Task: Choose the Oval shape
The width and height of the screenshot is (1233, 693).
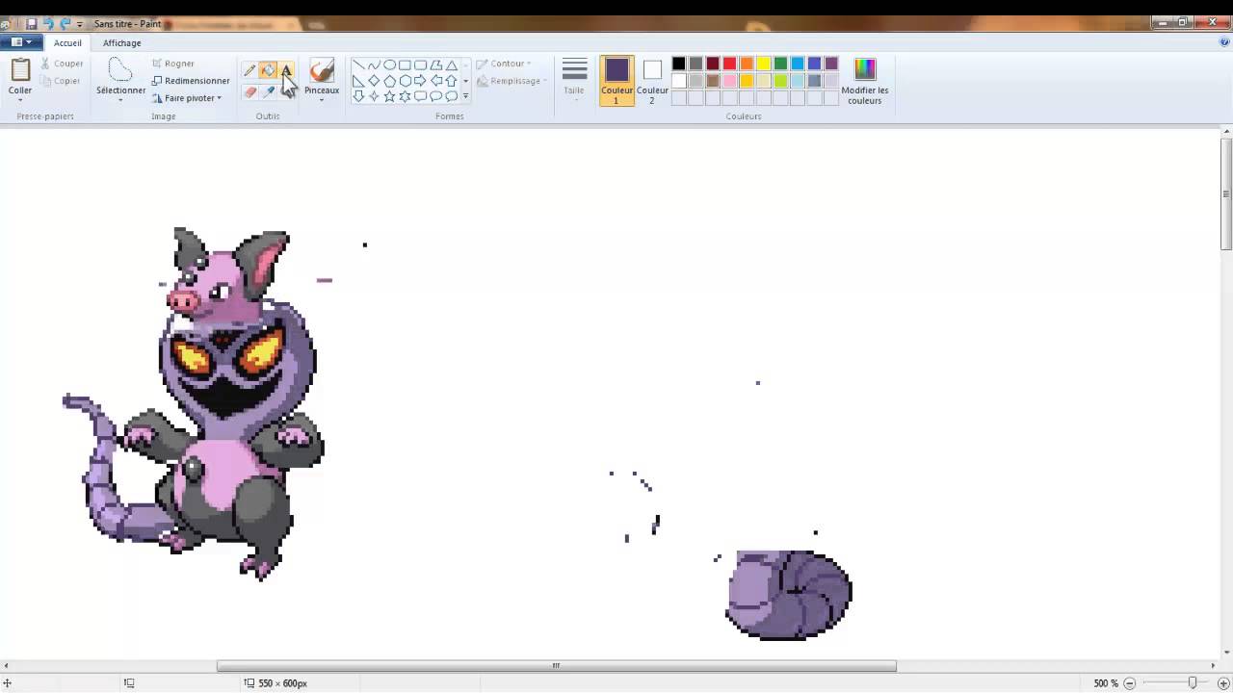Action: (389, 65)
